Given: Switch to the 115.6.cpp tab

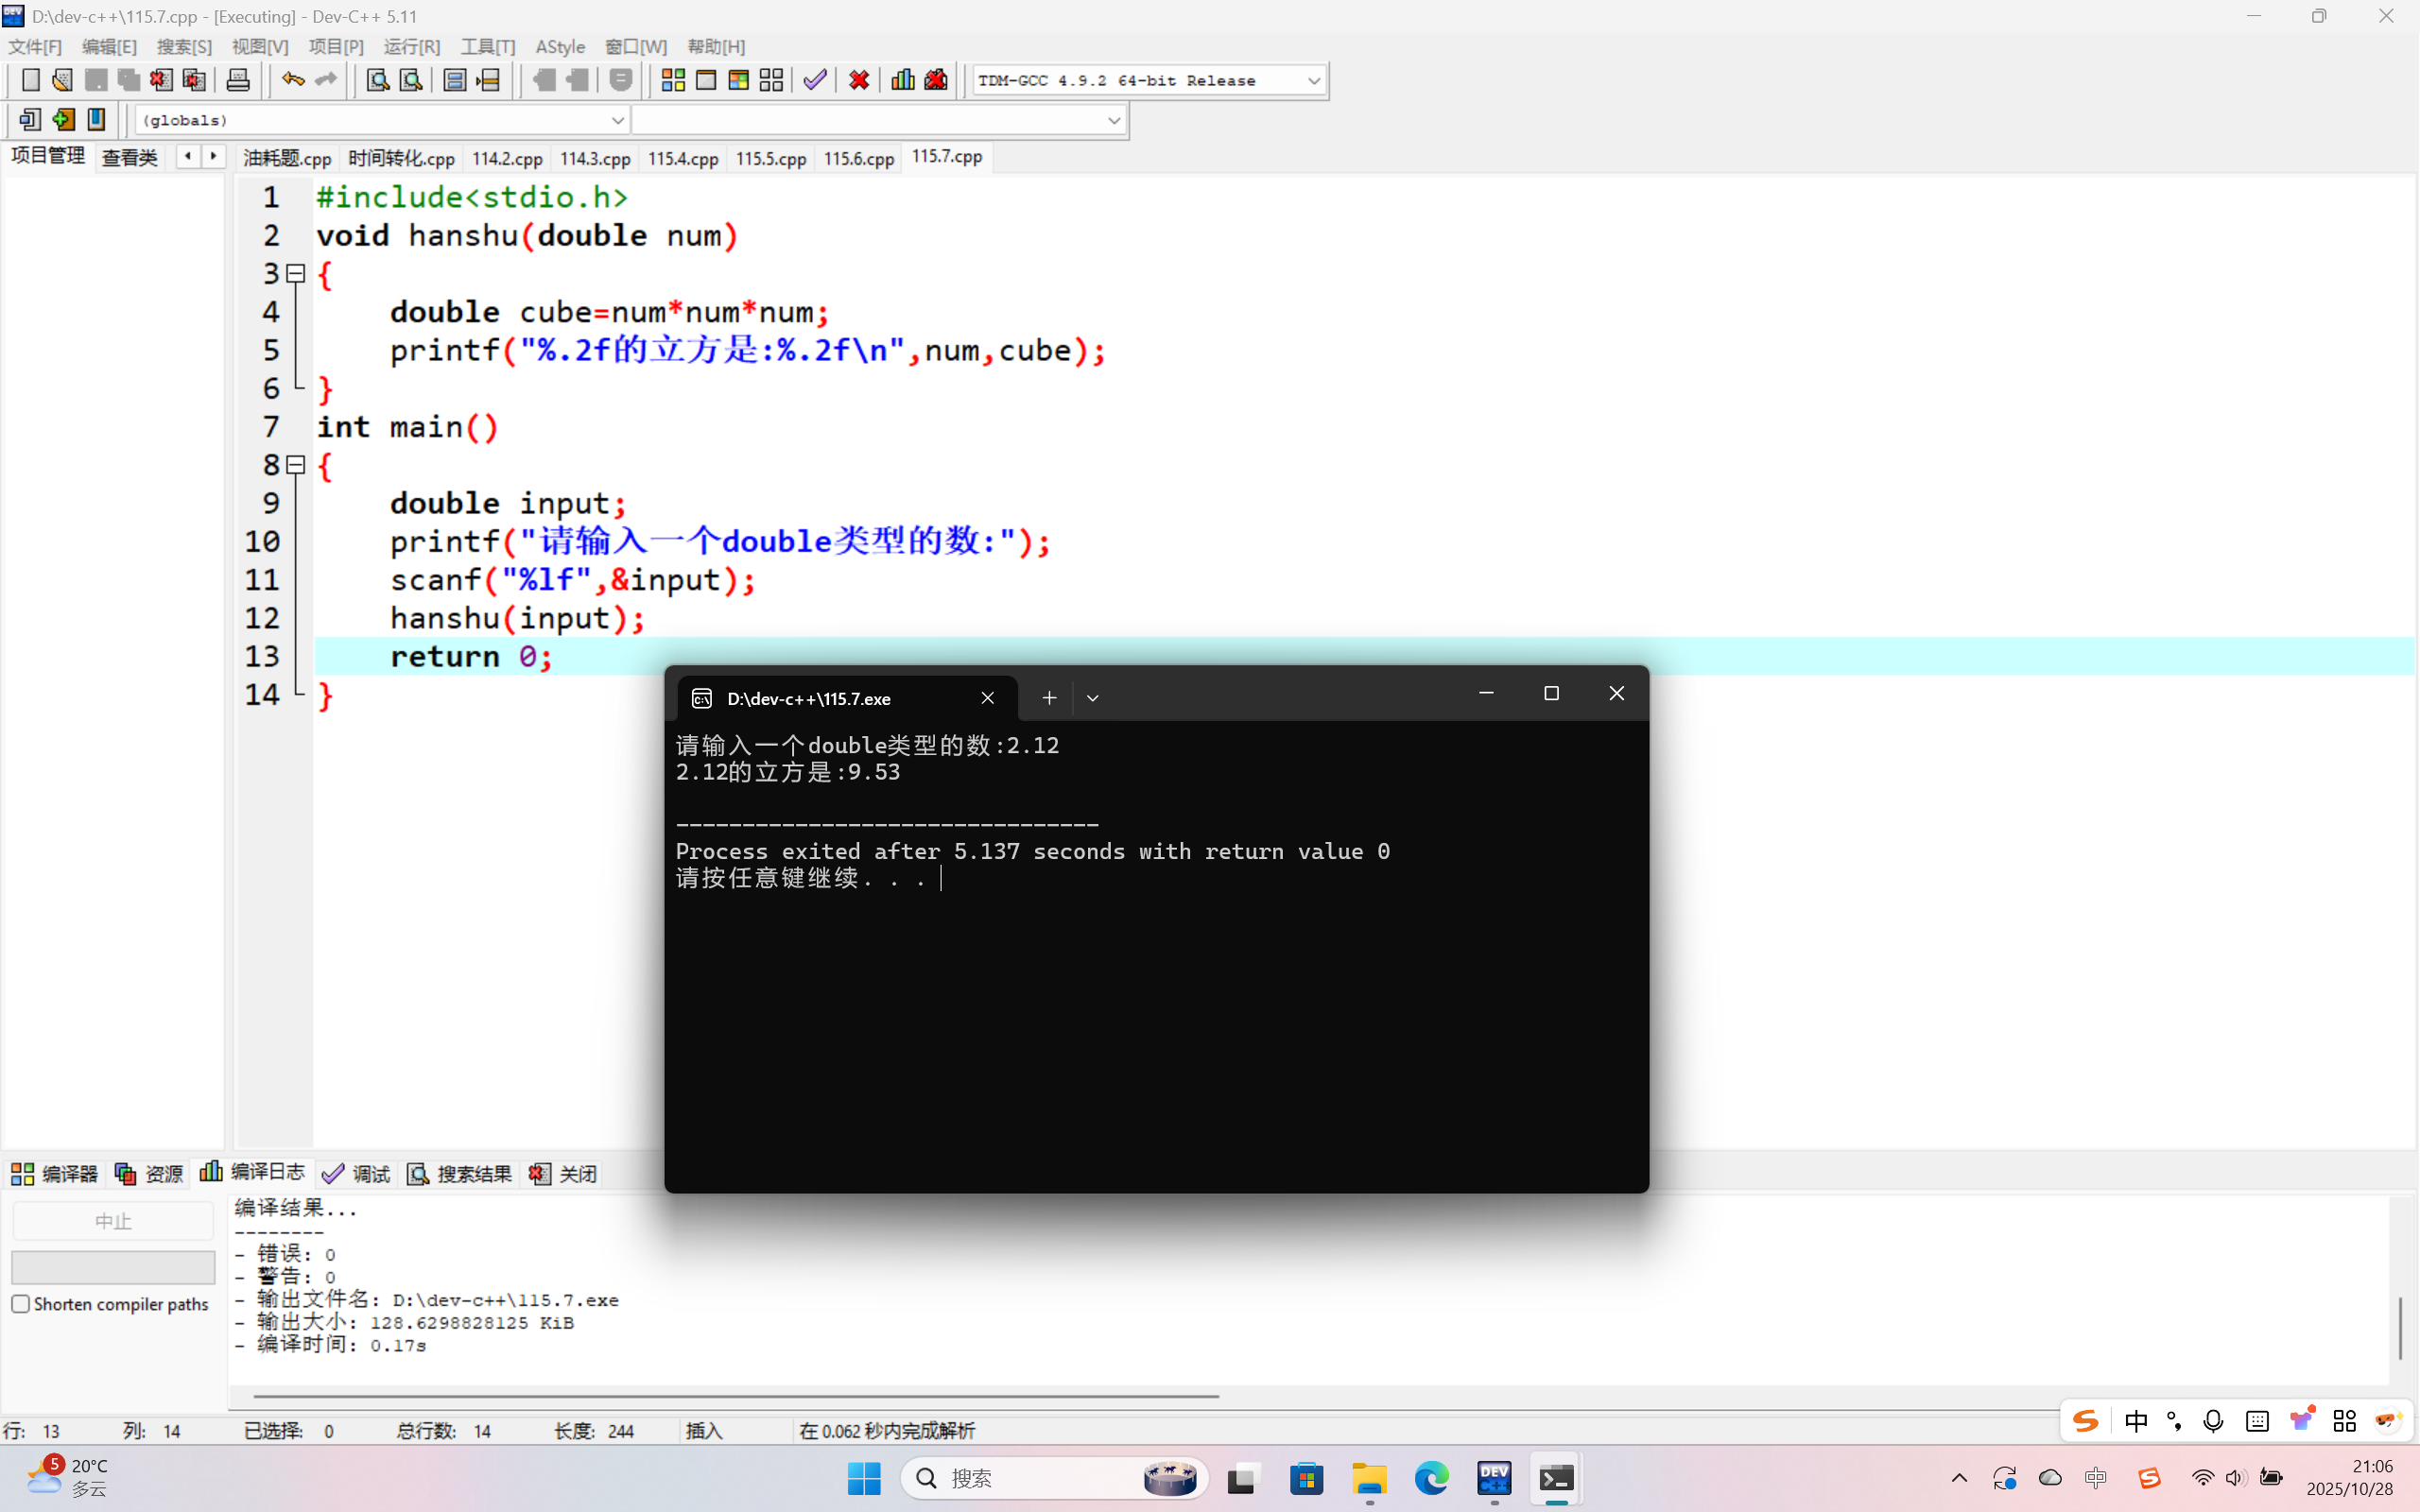Looking at the screenshot, I should 858,158.
